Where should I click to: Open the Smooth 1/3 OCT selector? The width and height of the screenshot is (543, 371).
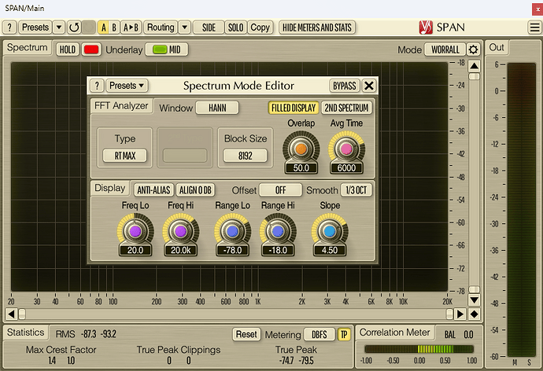[x=356, y=190]
